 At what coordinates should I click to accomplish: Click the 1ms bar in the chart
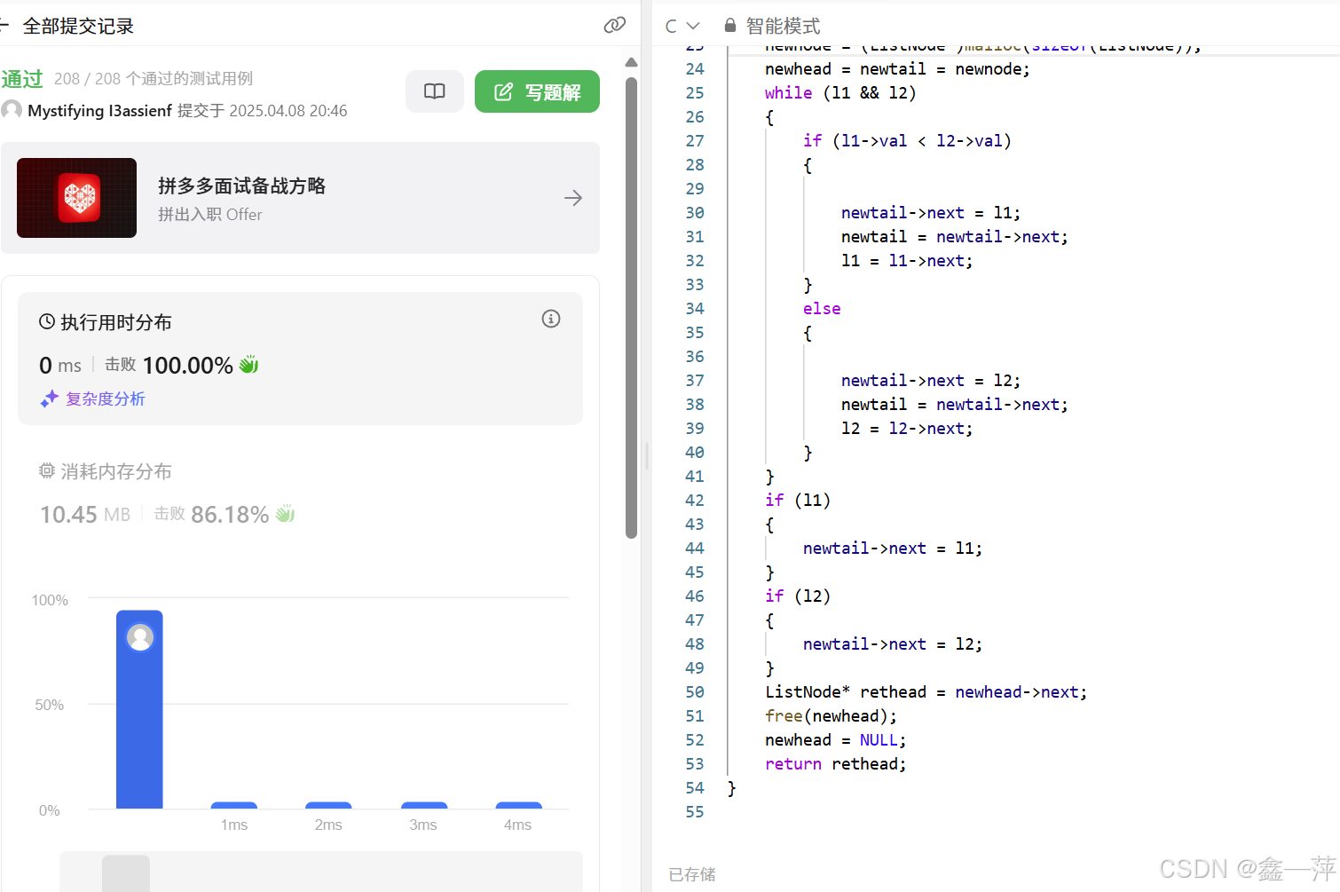pos(234,805)
